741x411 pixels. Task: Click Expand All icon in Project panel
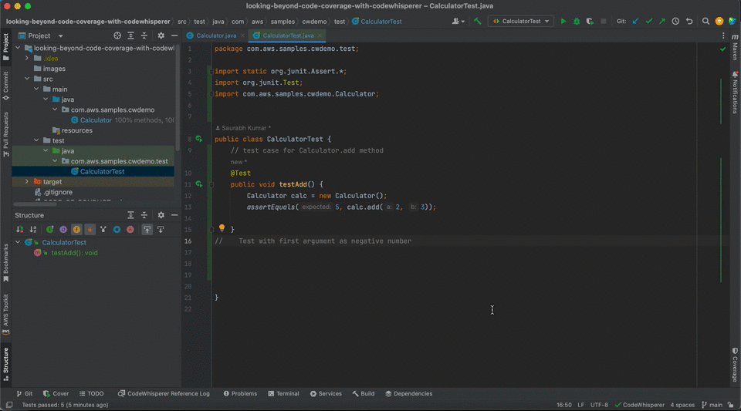[131, 36]
